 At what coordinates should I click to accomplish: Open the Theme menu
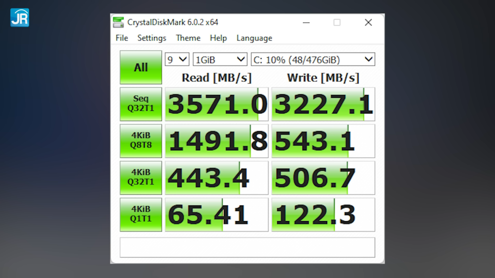click(x=188, y=38)
